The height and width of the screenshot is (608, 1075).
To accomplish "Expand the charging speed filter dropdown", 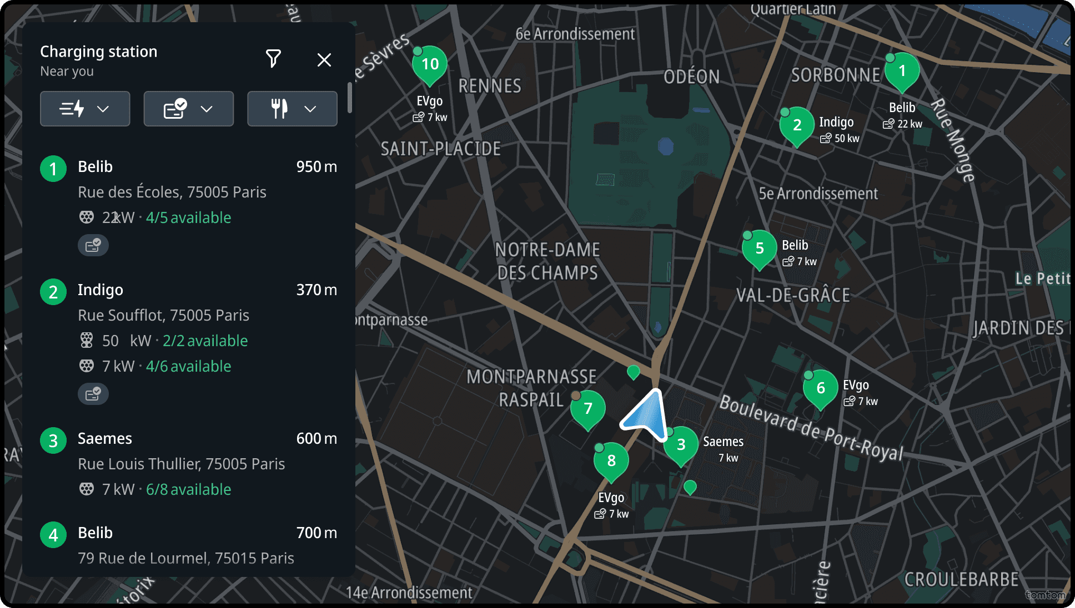I will coord(85,109).
